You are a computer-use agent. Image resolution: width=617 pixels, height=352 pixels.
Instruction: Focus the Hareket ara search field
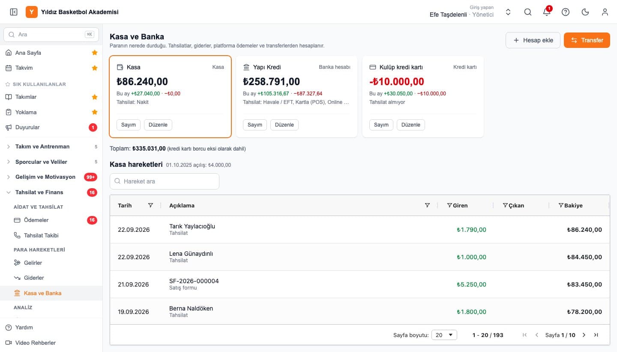tap(165, 181)
